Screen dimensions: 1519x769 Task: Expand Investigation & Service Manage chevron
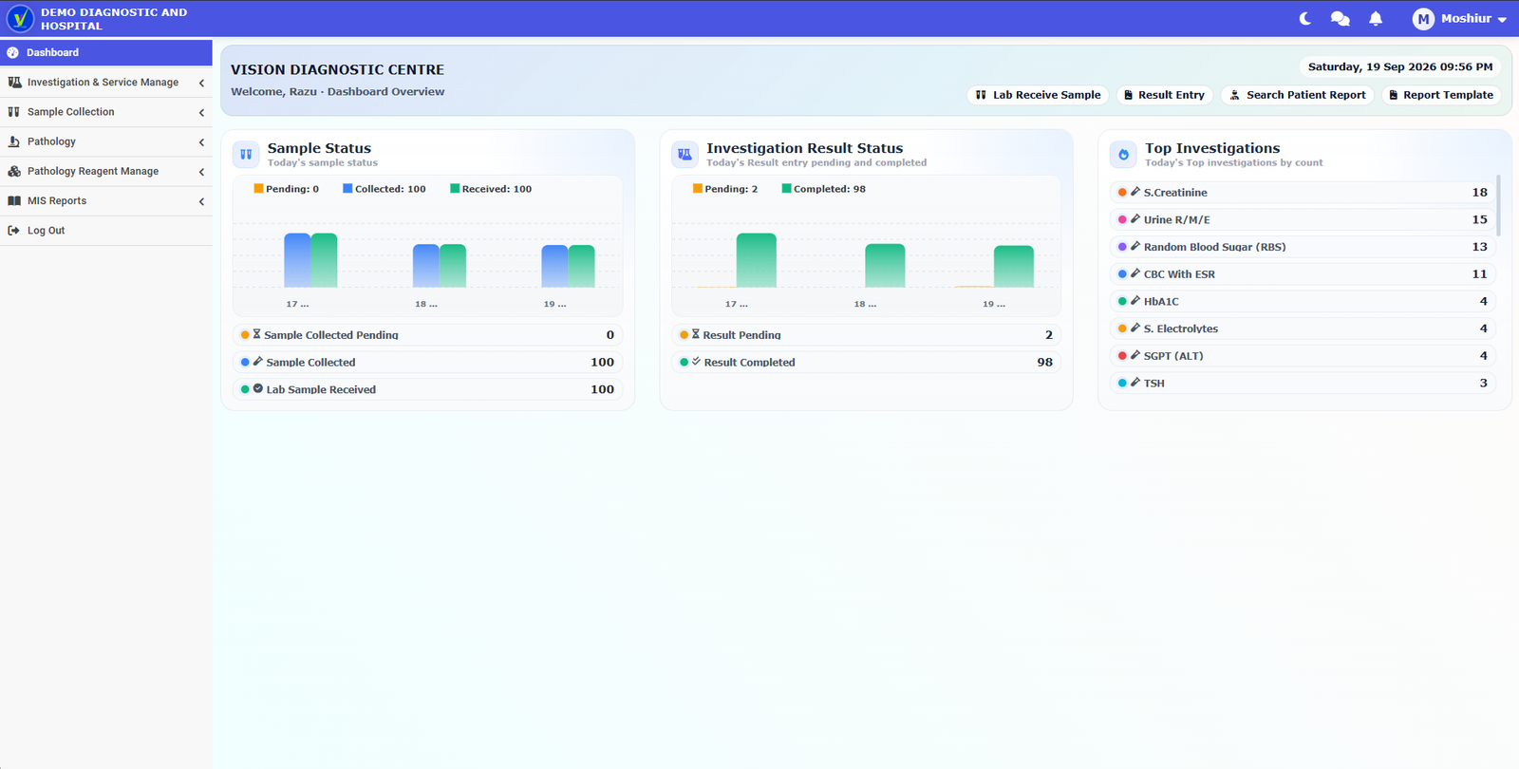[201, 83]
